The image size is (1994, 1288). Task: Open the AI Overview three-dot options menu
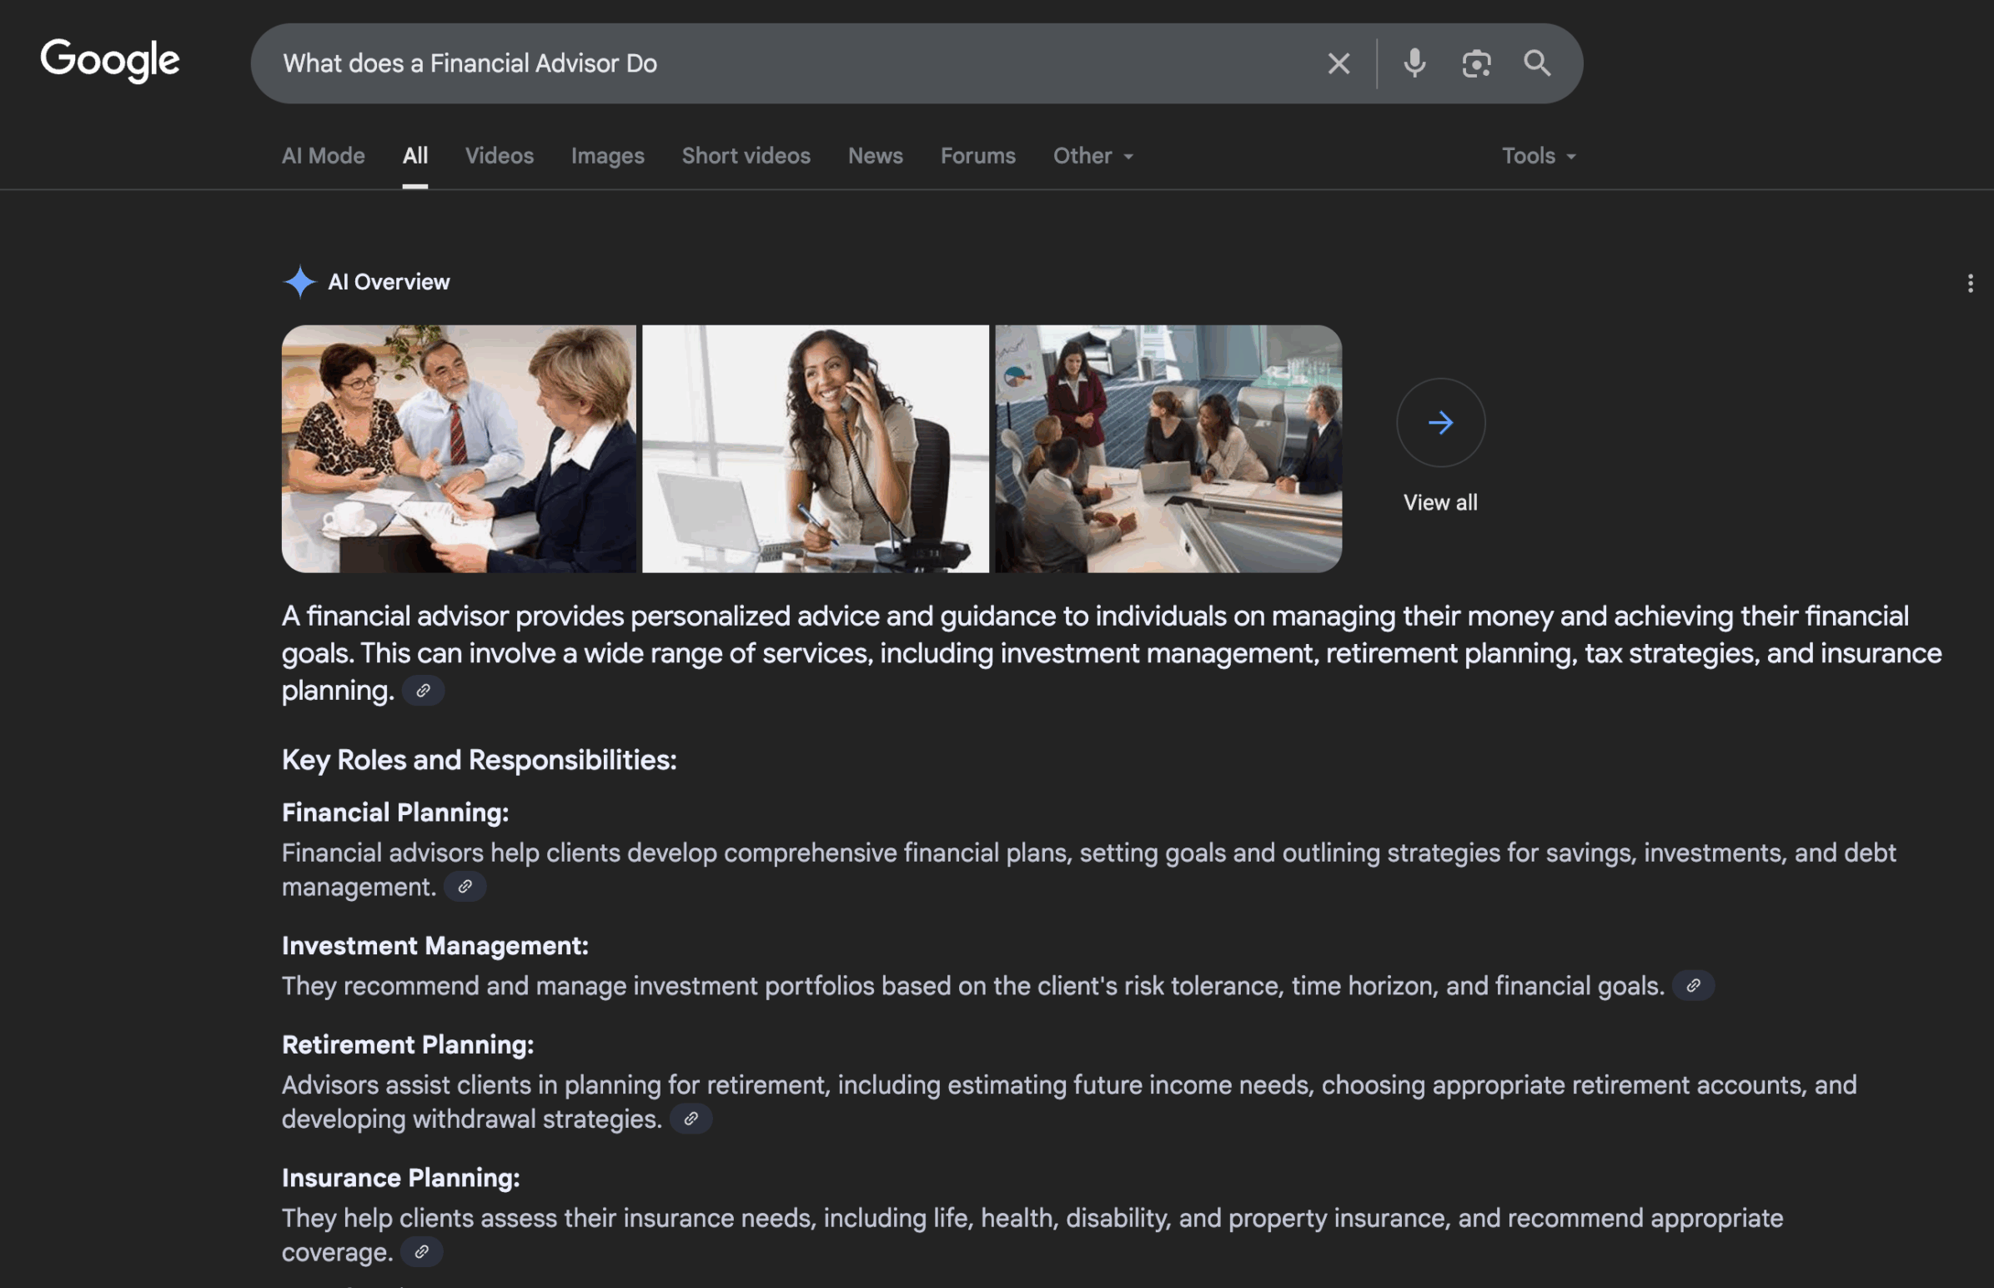pyautogui.click(x=1970, y=284)
